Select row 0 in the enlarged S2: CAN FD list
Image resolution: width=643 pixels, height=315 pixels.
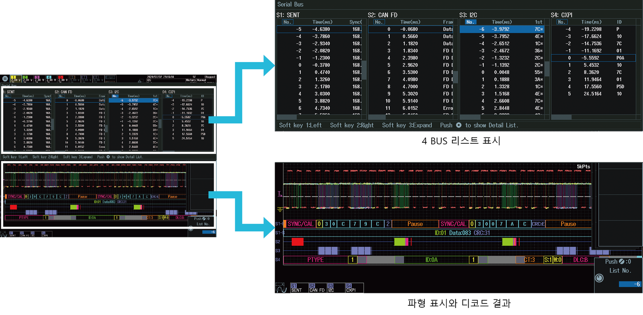pos(410,29)
